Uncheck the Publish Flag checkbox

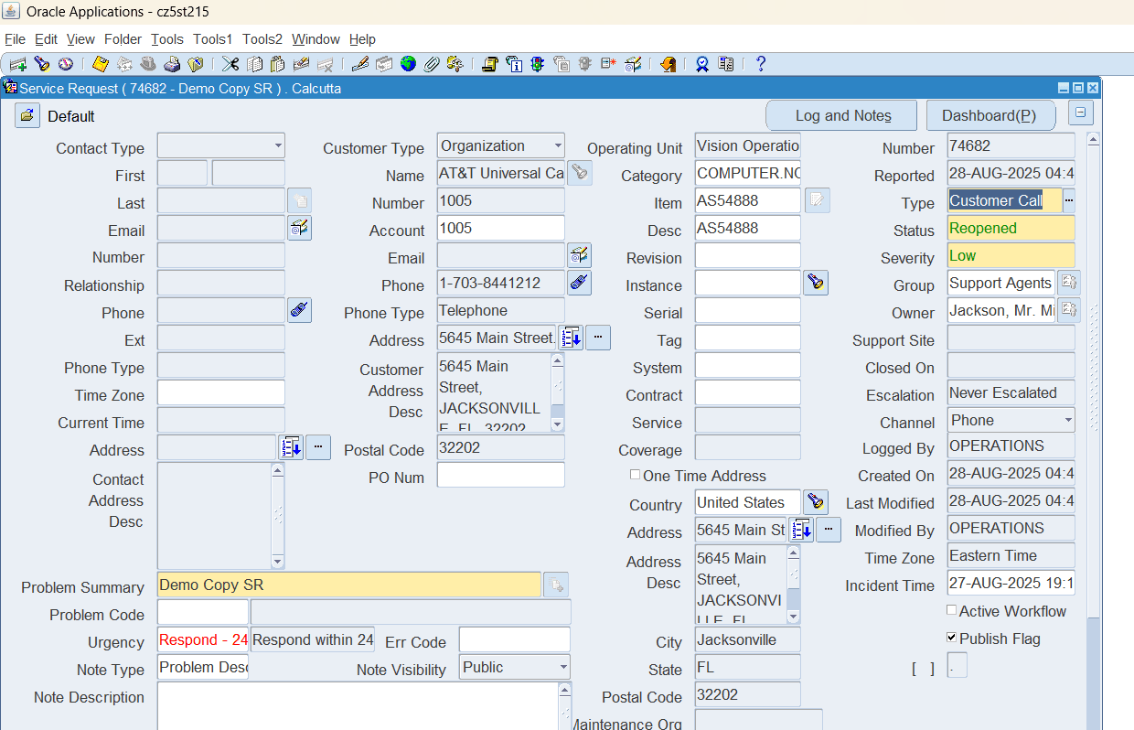pyautogui.click(x=952, y=638)
